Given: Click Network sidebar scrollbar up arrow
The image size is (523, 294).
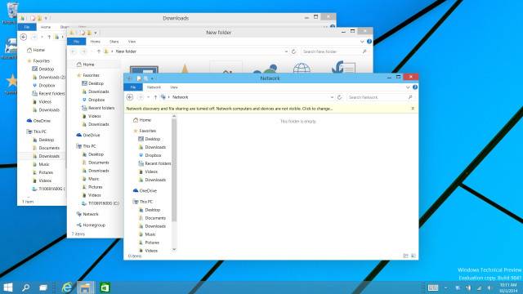Looking at the screenshot, I should 174,116.
